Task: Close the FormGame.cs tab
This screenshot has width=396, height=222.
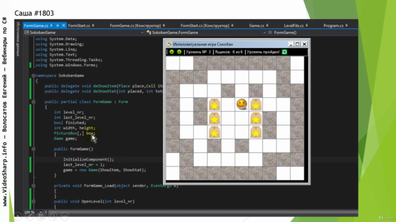Action: pos(63,25)
